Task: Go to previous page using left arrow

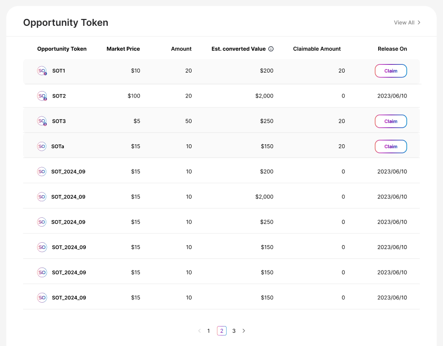Action: (199, 331)
